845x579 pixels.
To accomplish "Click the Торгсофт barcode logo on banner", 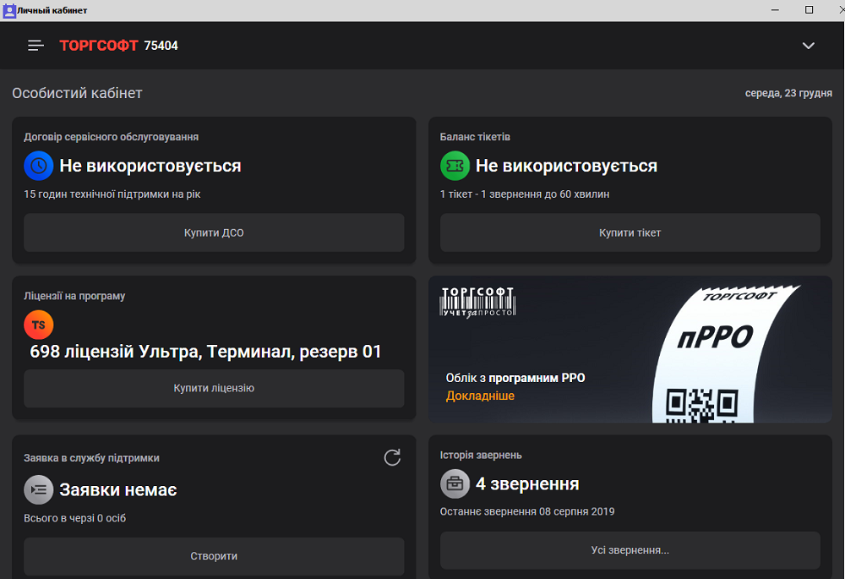I will (477, 302).
